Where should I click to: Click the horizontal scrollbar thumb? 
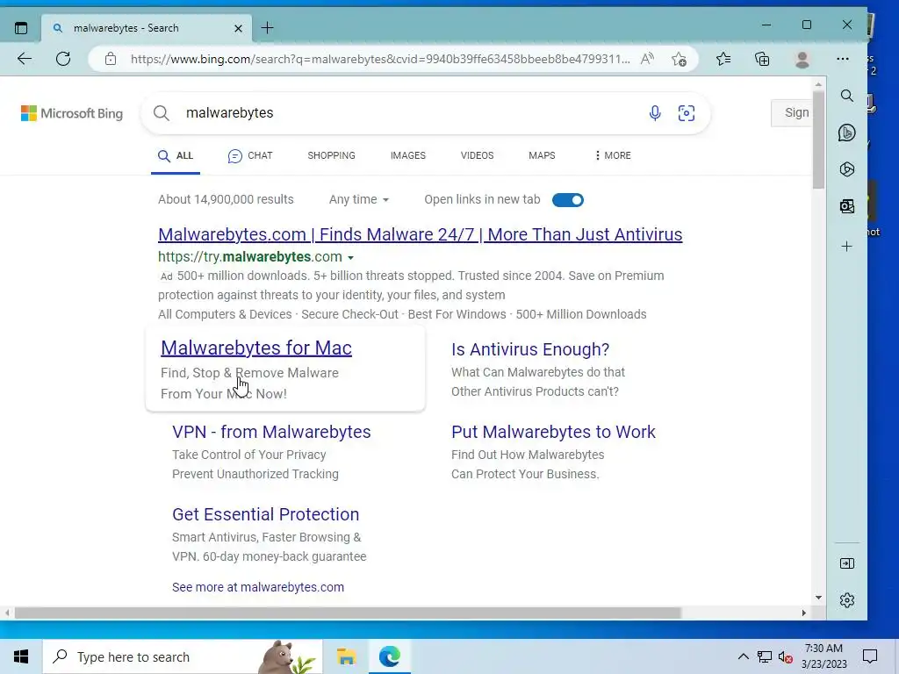[348, 613]
